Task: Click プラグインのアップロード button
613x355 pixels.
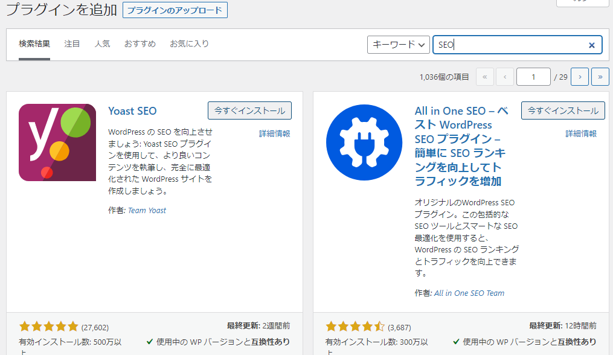Action: pos(175,10)
